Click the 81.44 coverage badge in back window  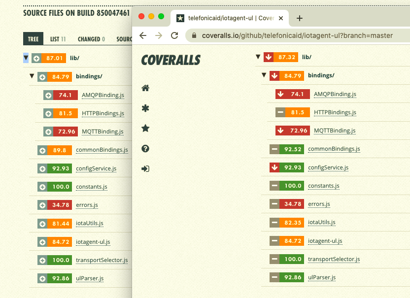click(60, 224)
